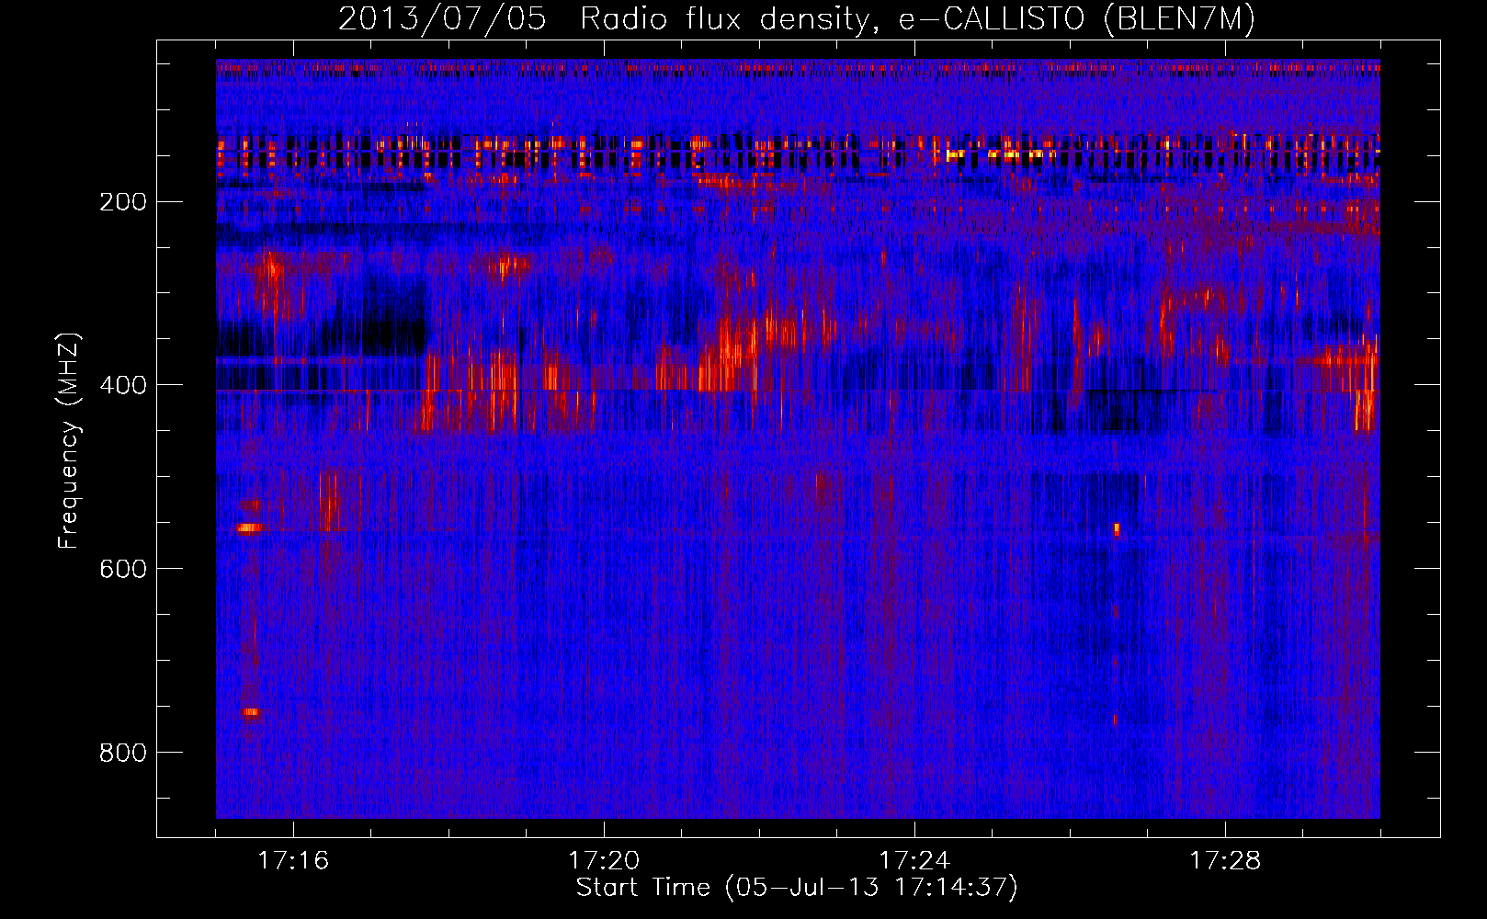Click the 17:24 time tick label
Screen dimensions: 1487x919
[914, 860]
